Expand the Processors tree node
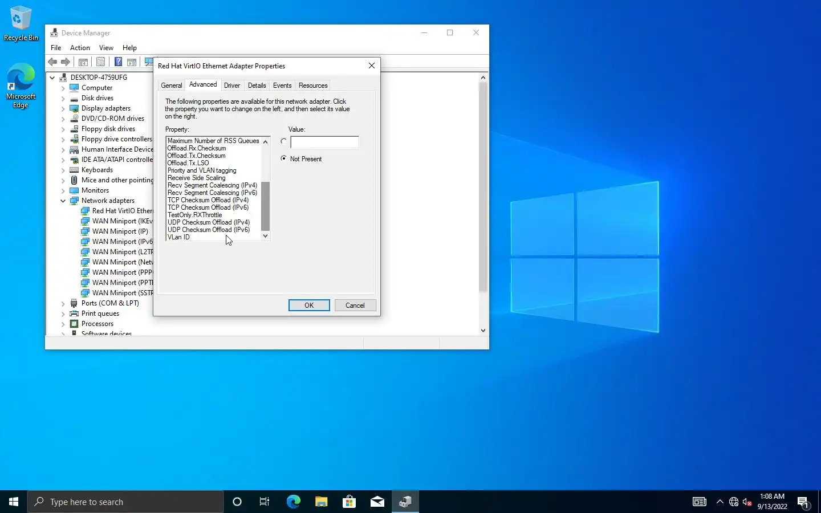 tap(63, 324)
